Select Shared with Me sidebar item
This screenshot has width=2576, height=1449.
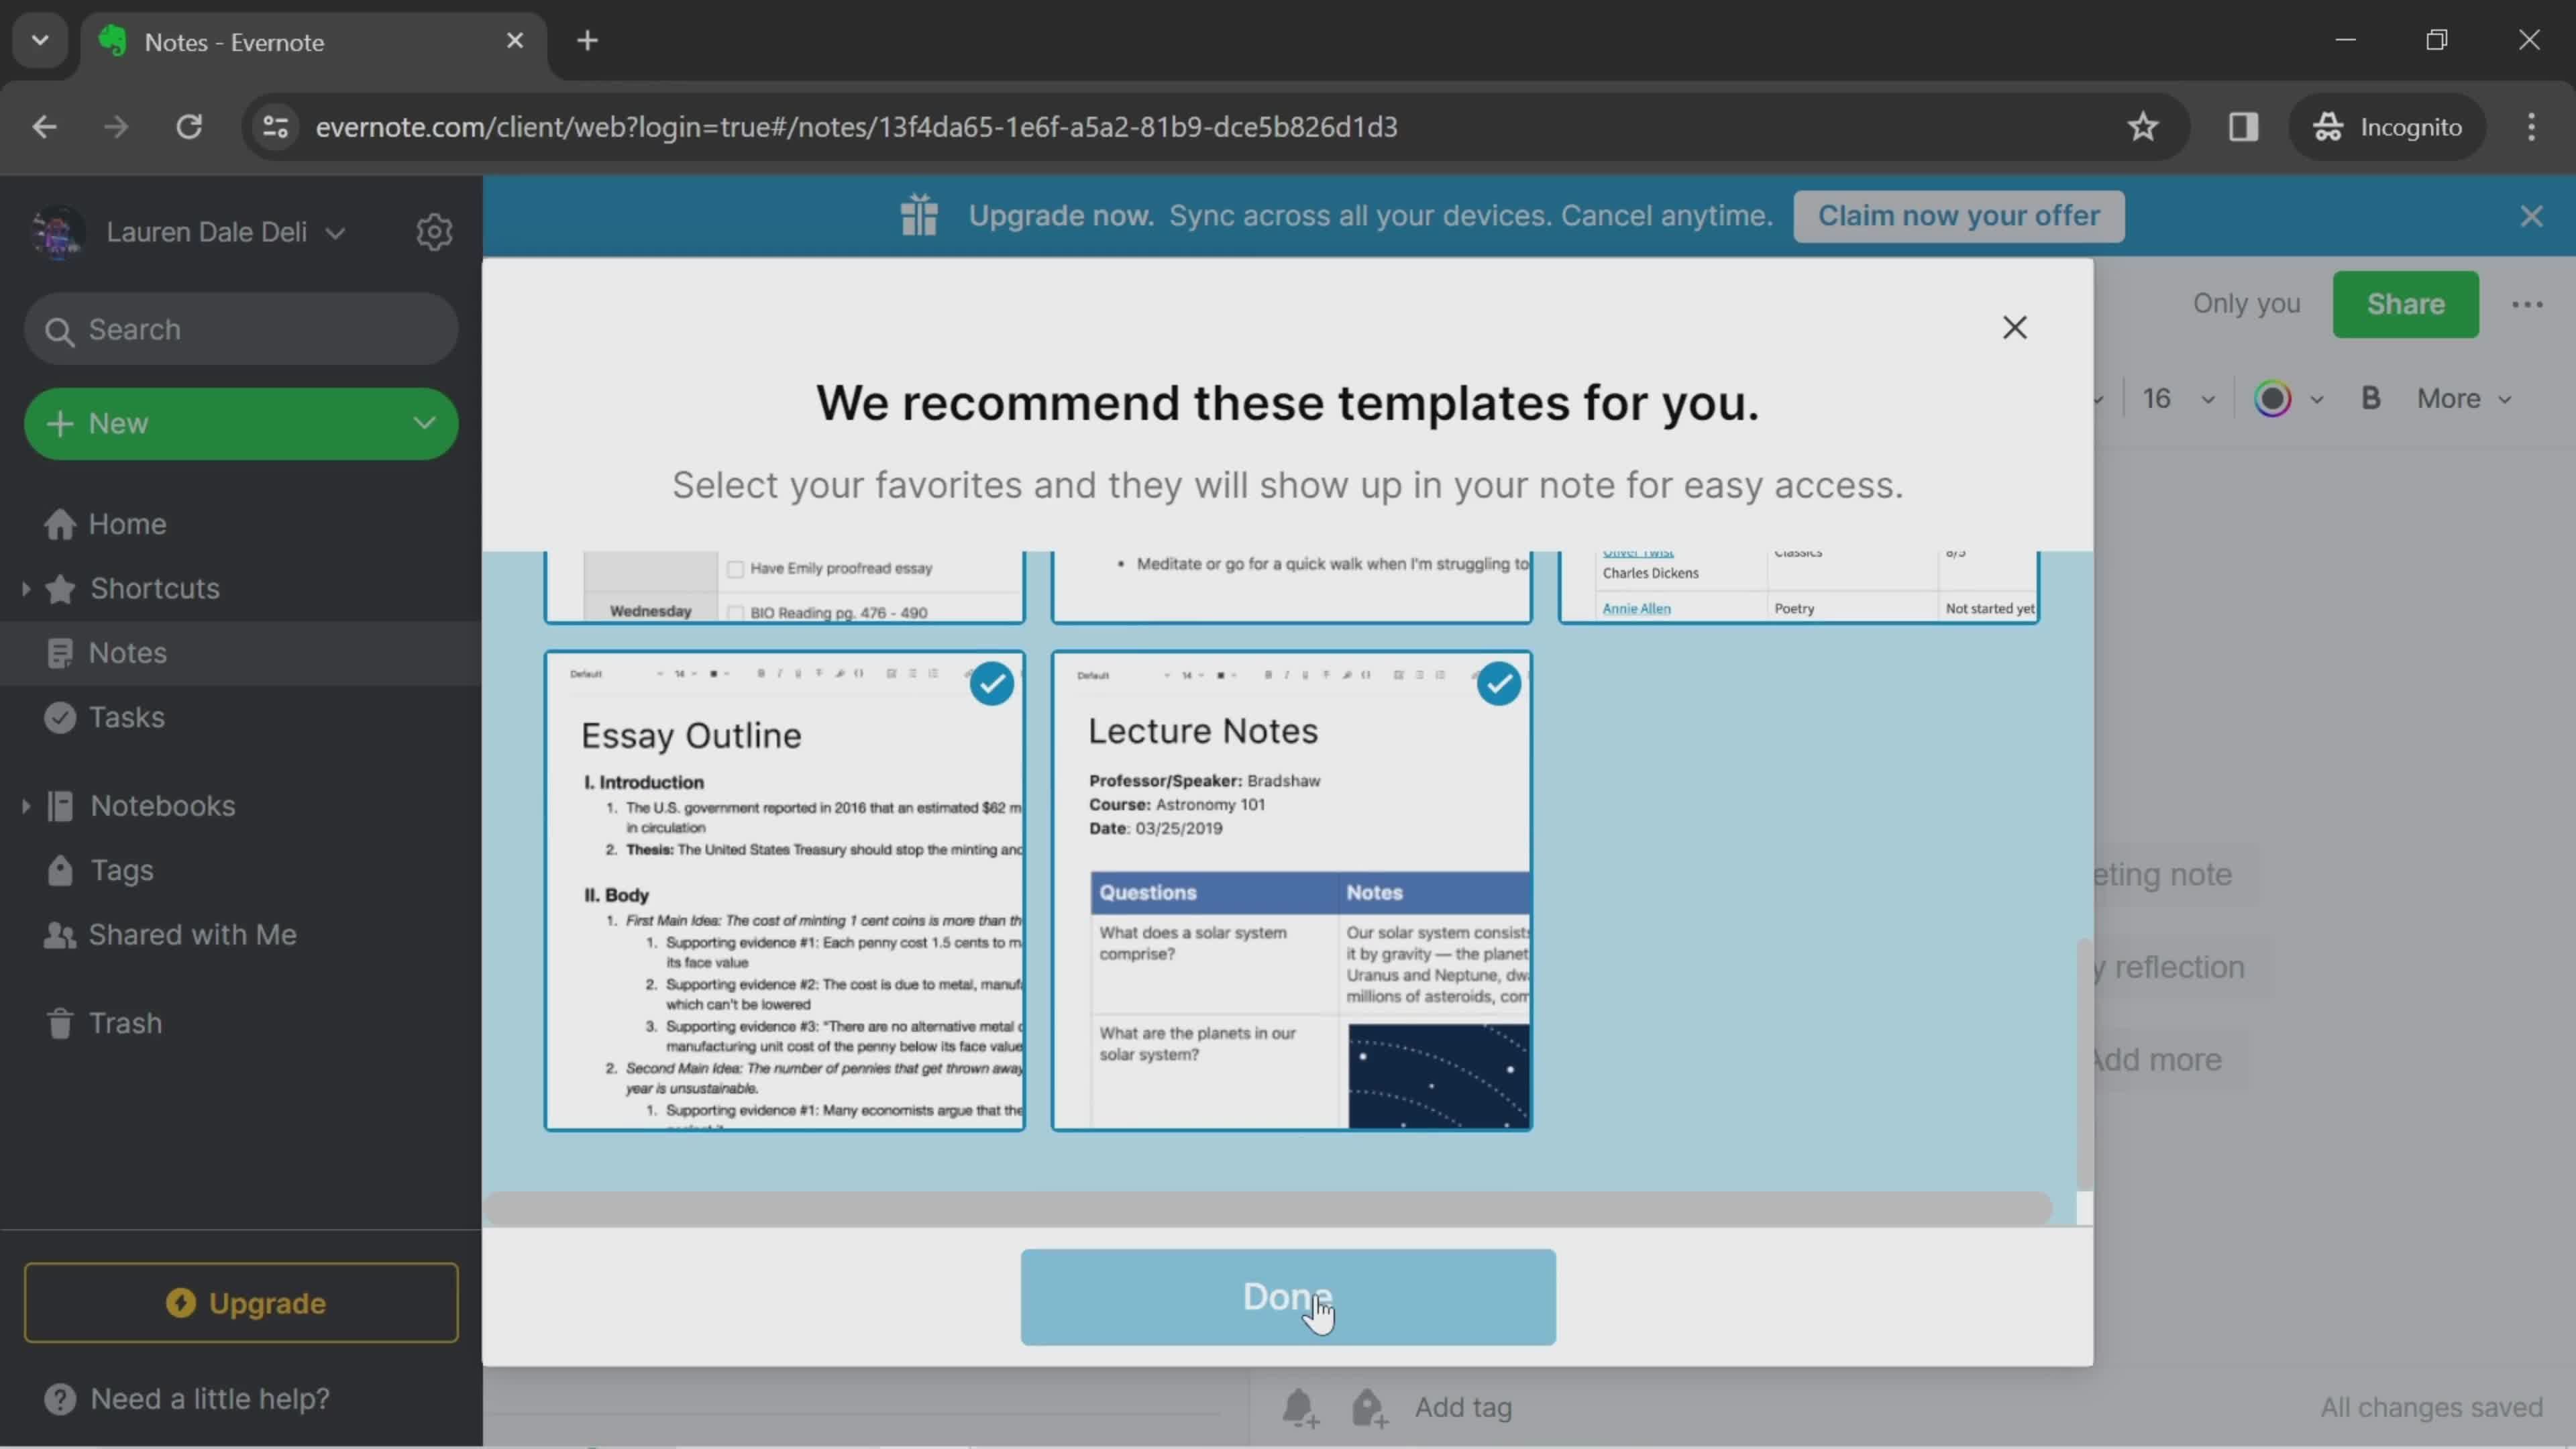click(x=191, y=936)
